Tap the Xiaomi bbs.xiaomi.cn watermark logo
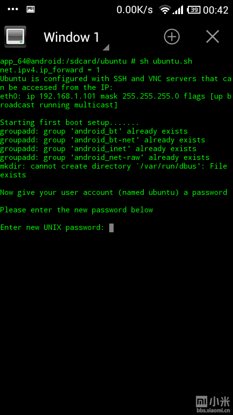This screenshot has height=415, width=233. (x=213, y=404)
